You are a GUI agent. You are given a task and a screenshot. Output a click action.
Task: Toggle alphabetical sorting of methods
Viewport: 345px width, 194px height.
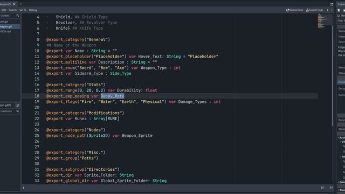click(x=18, y=106)
